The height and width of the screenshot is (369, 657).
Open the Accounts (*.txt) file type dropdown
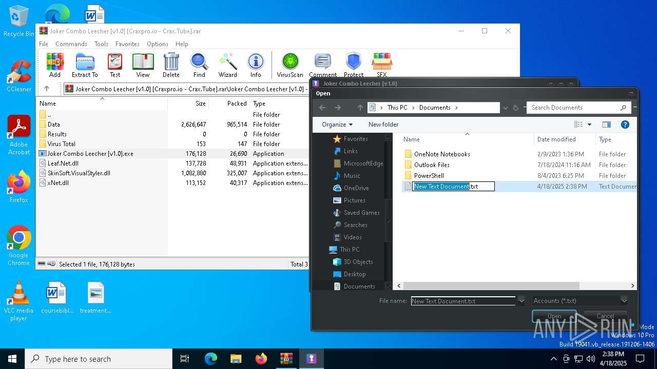click(579, 301)
